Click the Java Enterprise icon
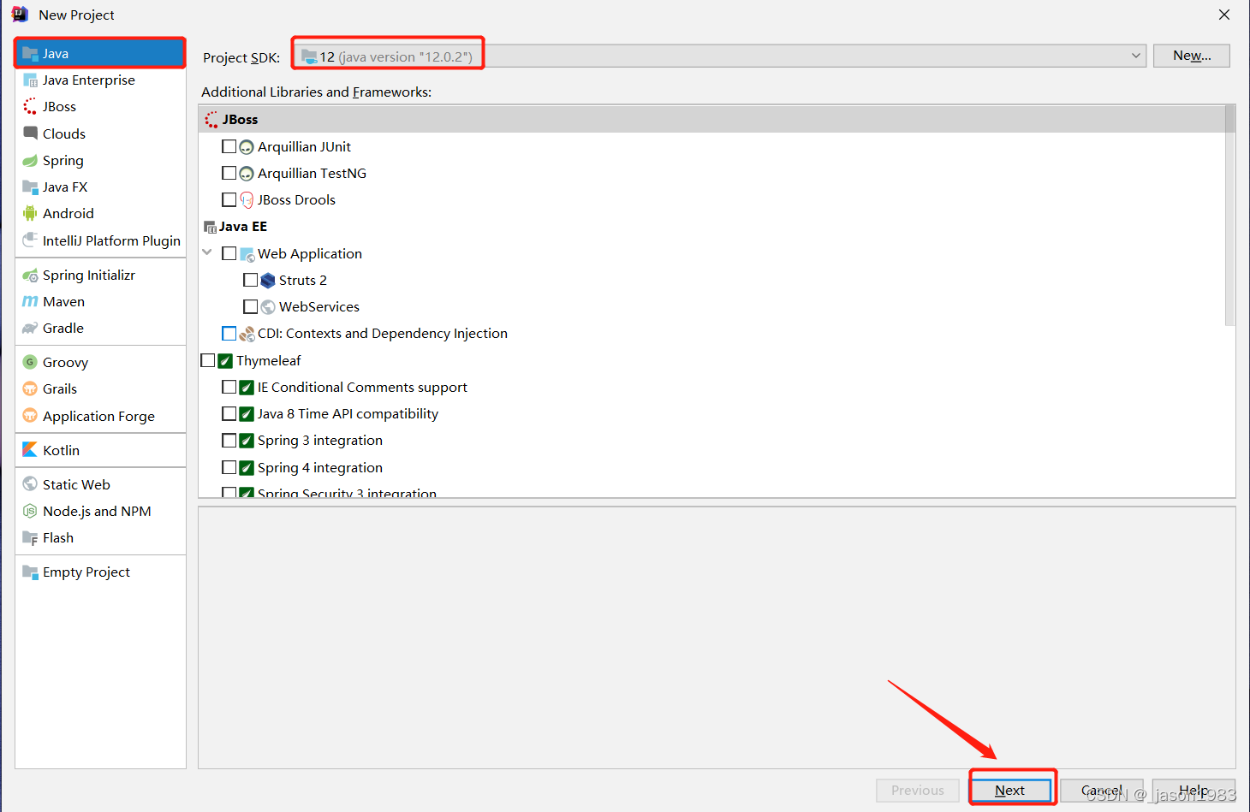 tap(30, 80)
